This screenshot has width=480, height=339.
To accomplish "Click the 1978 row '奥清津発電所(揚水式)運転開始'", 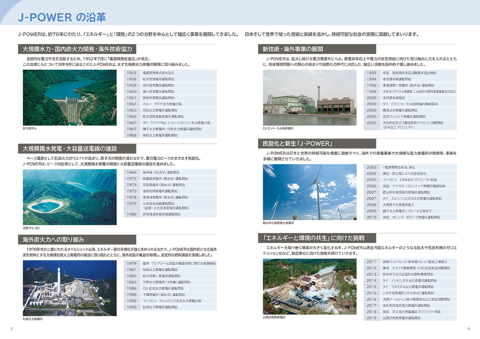I will 170,197.
